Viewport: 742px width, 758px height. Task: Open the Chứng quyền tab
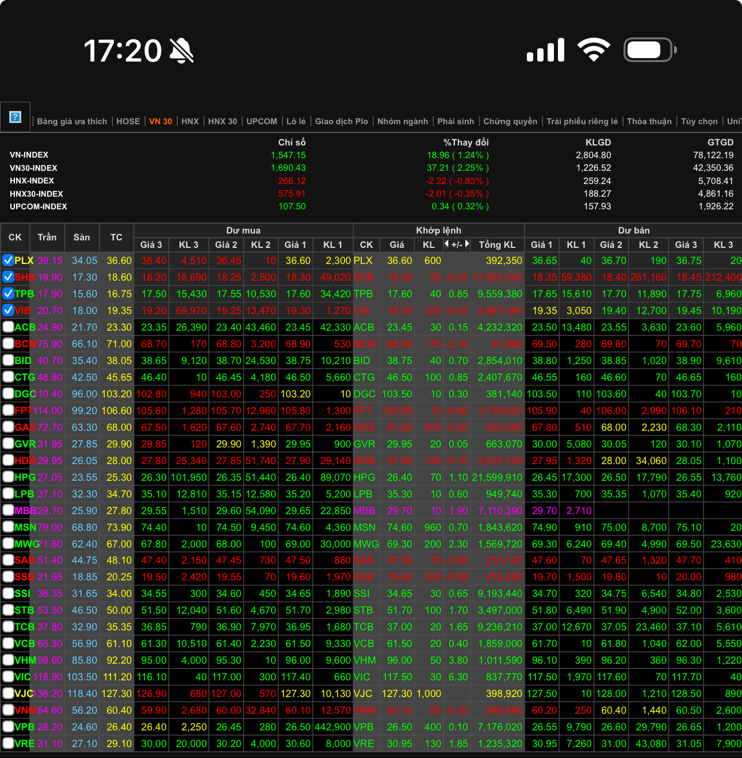(x=510, y=121)
